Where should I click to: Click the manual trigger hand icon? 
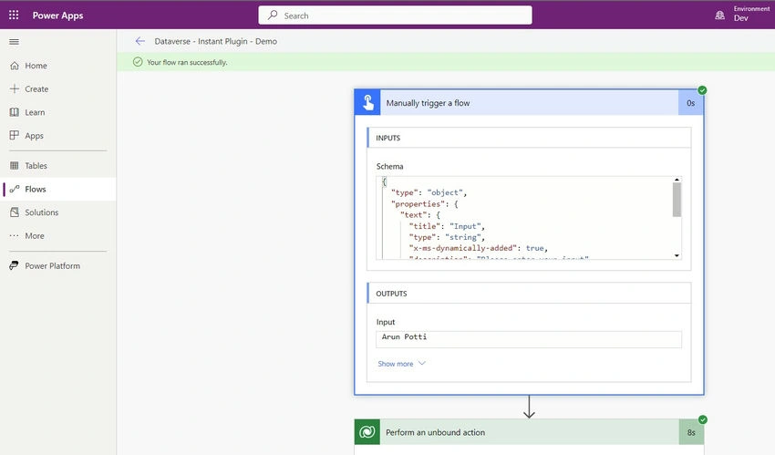pos(367,103)
